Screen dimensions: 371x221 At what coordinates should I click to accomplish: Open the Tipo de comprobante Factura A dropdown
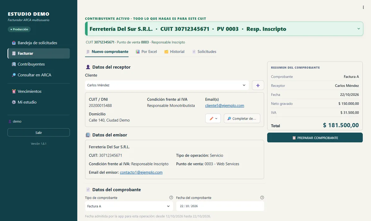[x=129, y=206]
